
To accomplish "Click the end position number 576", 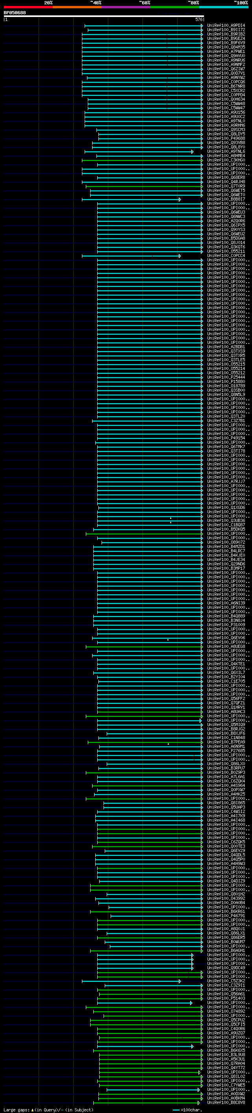I will [x=198, y=19].
